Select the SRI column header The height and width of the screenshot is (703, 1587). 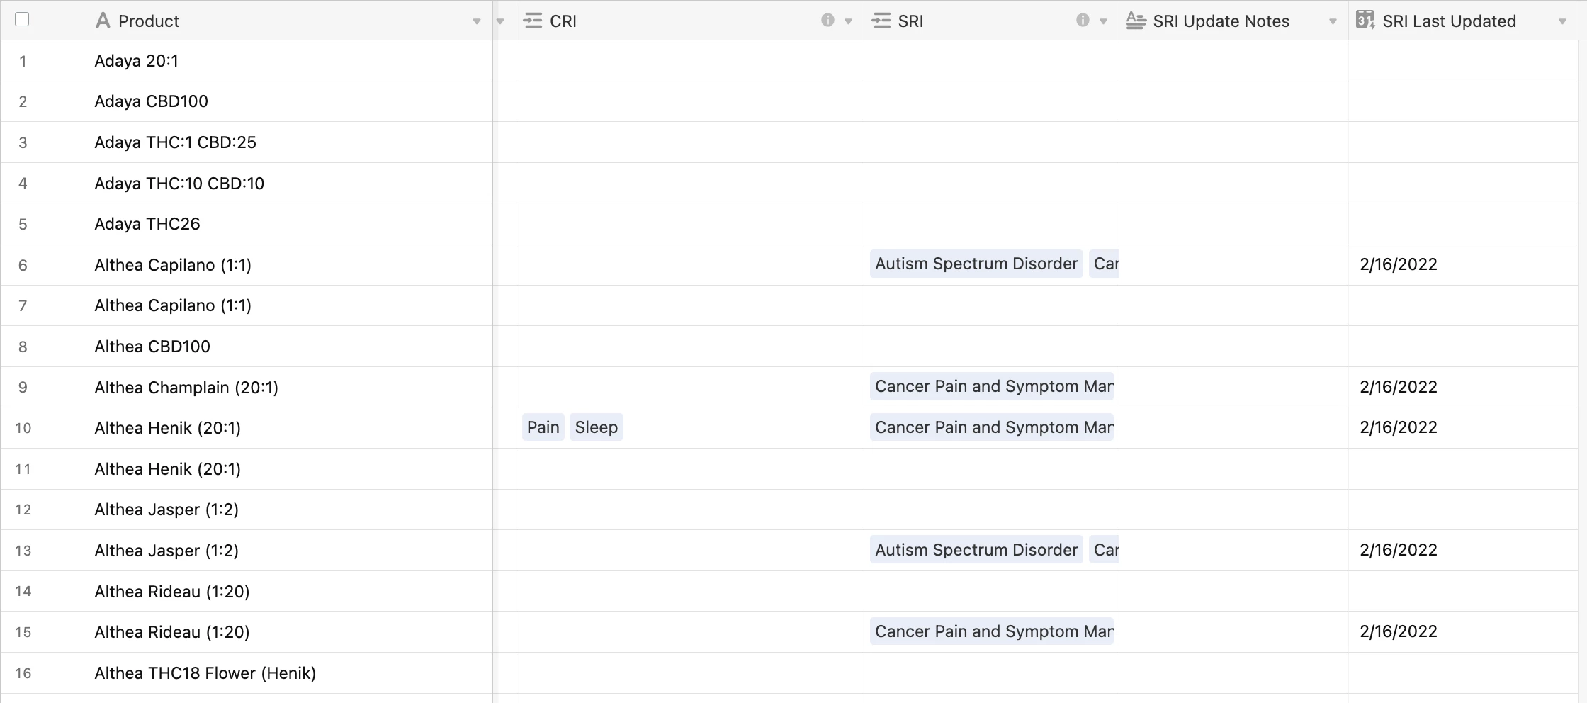coord(991,21)
